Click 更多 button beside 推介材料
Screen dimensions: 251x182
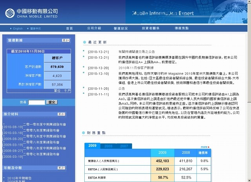[x=62, y=114]
